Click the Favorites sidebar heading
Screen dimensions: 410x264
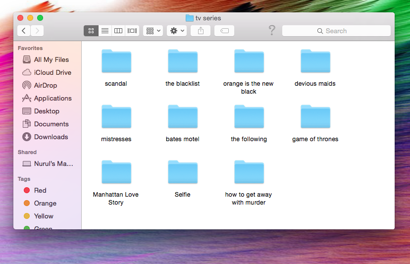coord(30,48)
